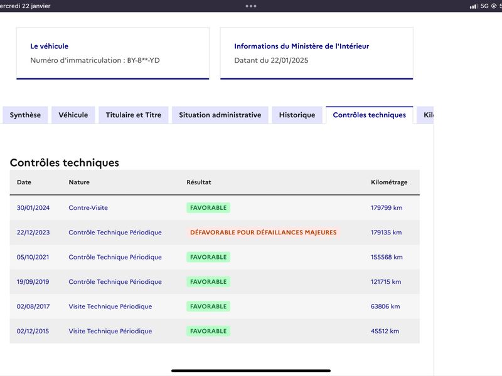Click the Défavorable pour défaillances majeures badge

(263, 232)
